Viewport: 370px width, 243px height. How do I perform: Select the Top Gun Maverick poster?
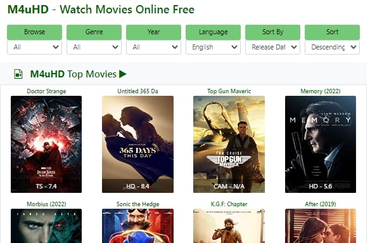pos(229,144)
